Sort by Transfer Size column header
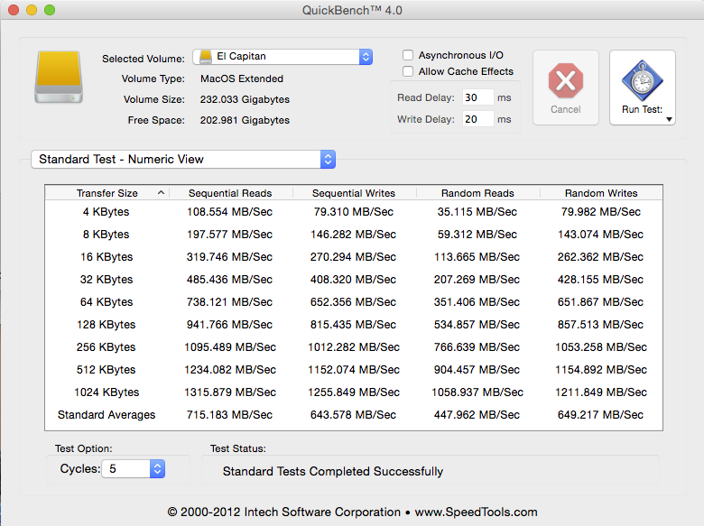The image size is (704, 526). (x=107, y=193)
